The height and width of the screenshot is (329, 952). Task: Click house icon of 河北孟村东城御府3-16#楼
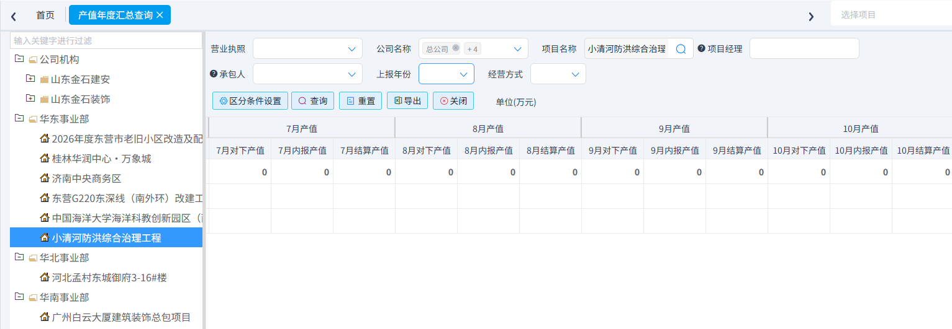point(45,277)
